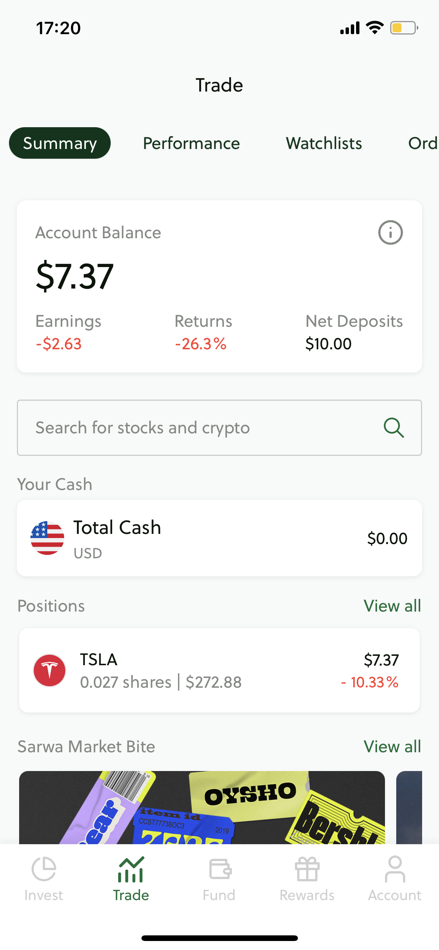The image size is (439, 950).
Task: Open the TSLA position row
Action: [219, 670]
